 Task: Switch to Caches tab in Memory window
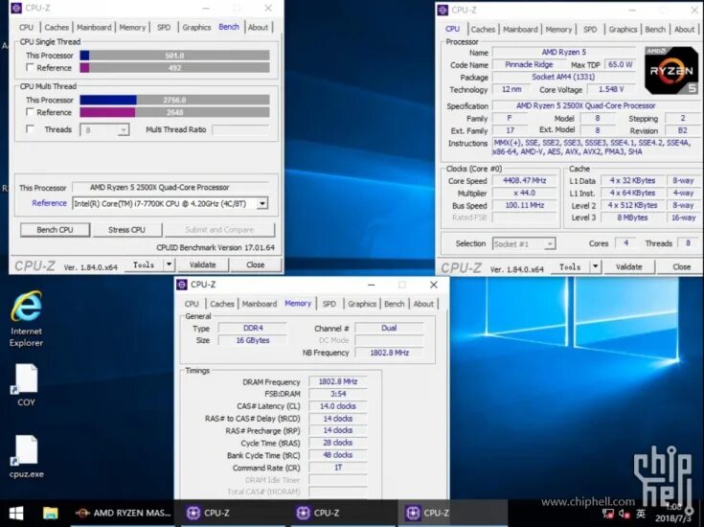[222, 304]
